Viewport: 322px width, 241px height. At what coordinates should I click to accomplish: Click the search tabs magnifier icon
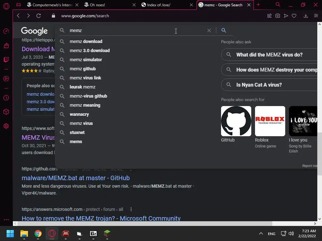(278, 4)
